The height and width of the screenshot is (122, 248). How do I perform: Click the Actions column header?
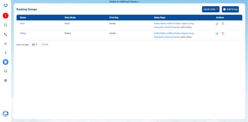[220, 18]
